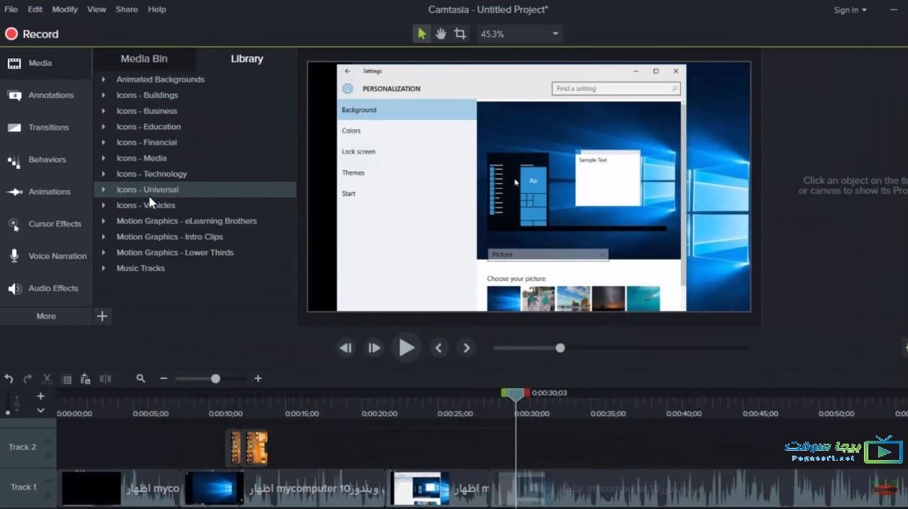Viewport: 908px width, 509px height.
Task: Select the Crop tool
Action: pos(460,33)
